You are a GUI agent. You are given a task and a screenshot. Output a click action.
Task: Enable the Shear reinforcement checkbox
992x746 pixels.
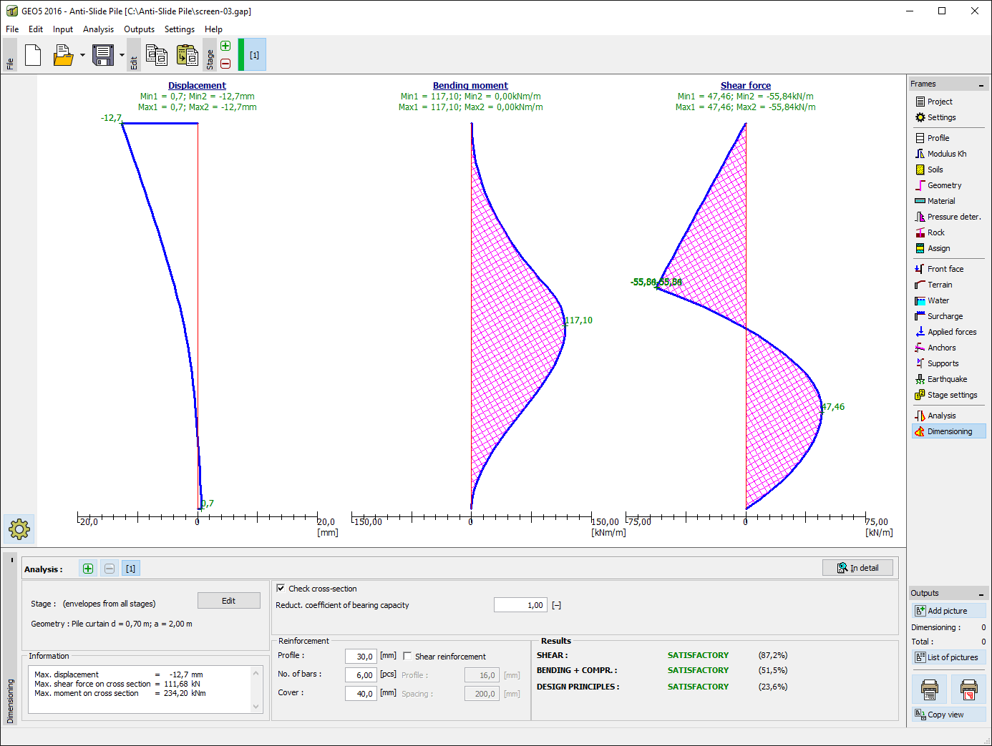pyautogui.click(x=407, y=656)
